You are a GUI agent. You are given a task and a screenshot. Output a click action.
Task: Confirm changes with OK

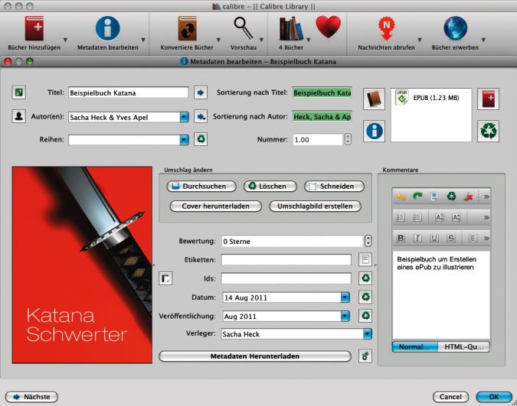pyautogui.click(x=493, y=397)
